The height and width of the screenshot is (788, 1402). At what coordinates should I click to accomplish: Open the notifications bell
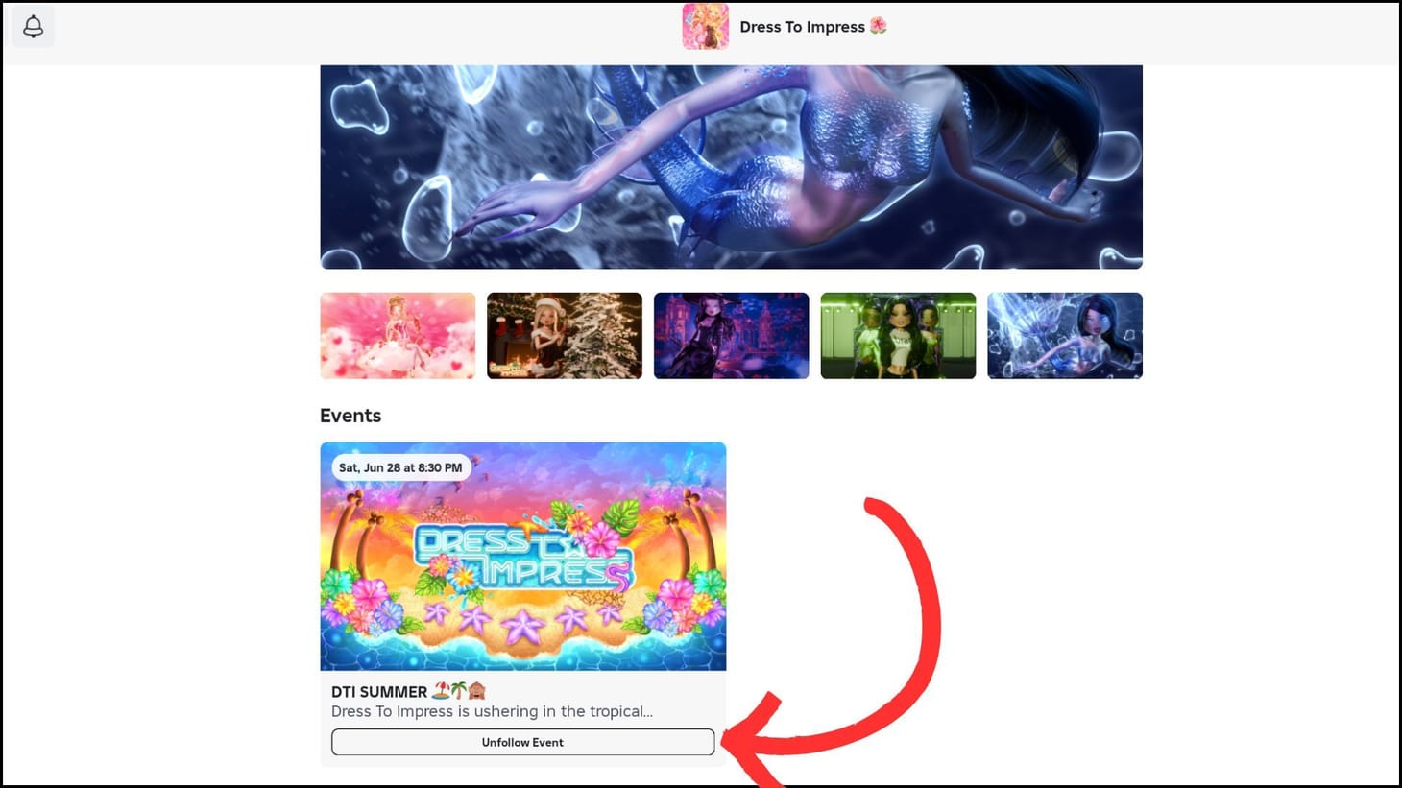33,27
